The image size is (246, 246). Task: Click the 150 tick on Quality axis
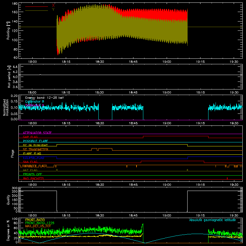pyautogui.click(x=15, y=200)
